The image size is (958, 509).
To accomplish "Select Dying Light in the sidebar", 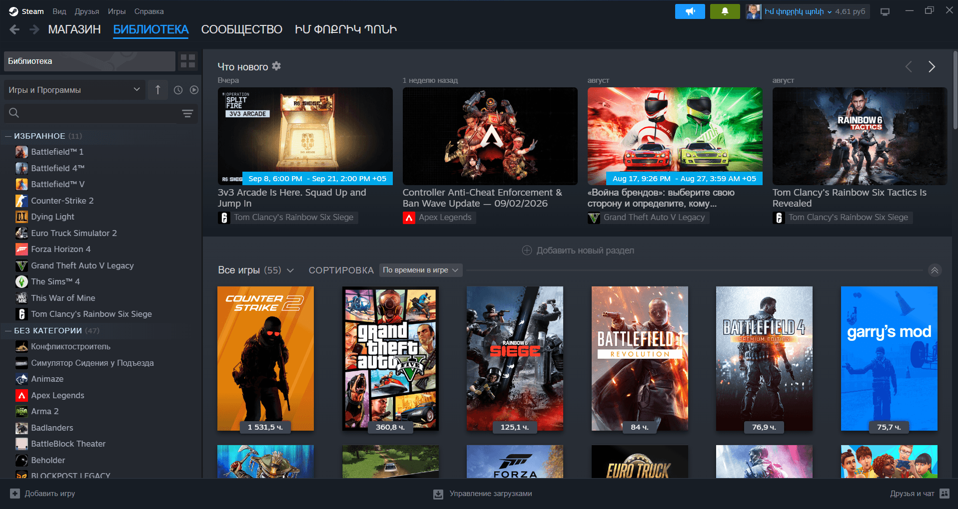I will [x=52, y=217].
